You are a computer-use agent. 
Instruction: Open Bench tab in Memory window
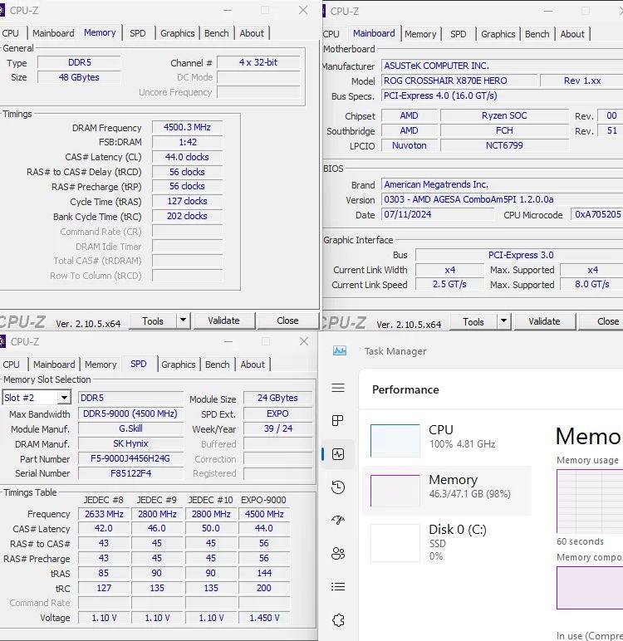pos(217,33)
